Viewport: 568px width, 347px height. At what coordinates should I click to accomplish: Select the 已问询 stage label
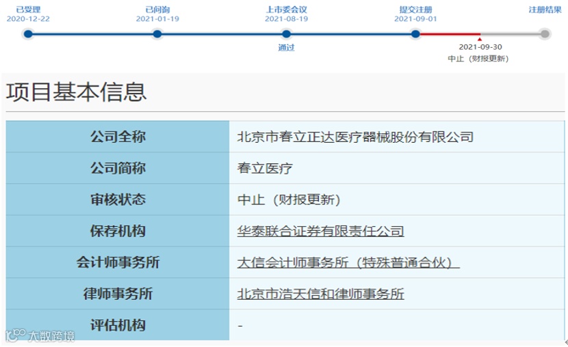tap(157, 10)
